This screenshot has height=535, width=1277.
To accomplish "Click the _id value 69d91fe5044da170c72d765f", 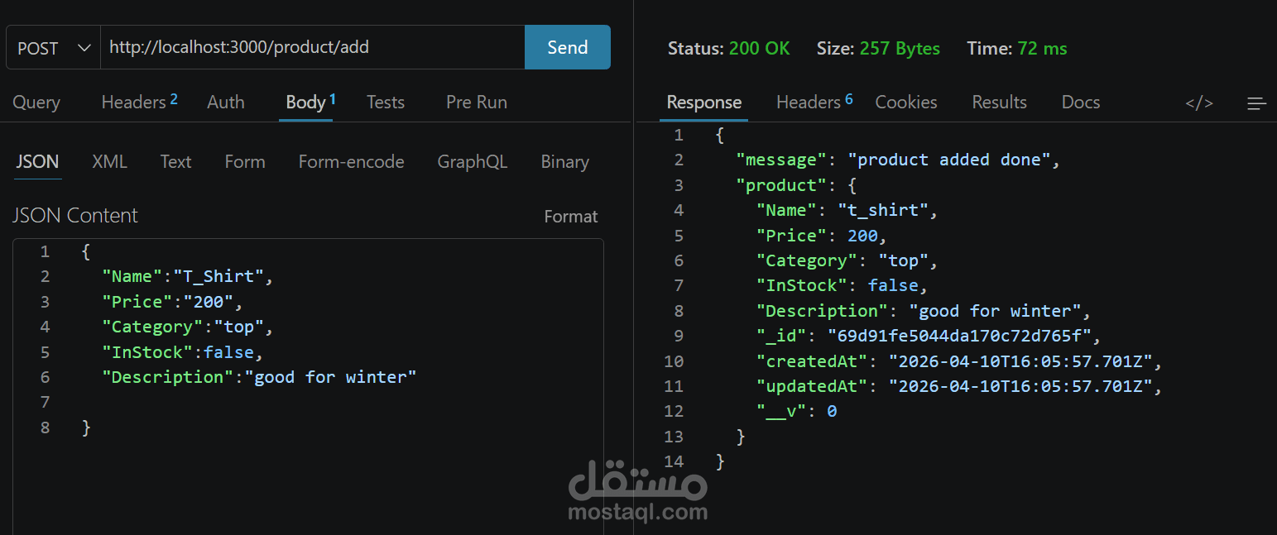I will [960, 336].
